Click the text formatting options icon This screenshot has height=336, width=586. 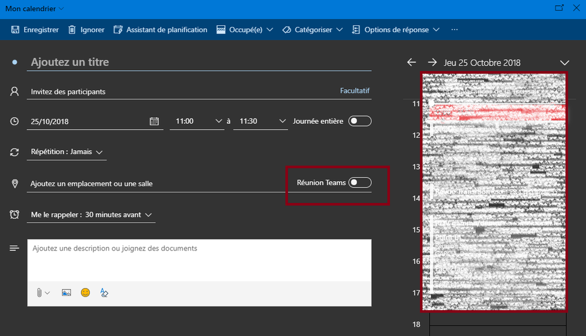pos(104,293)
